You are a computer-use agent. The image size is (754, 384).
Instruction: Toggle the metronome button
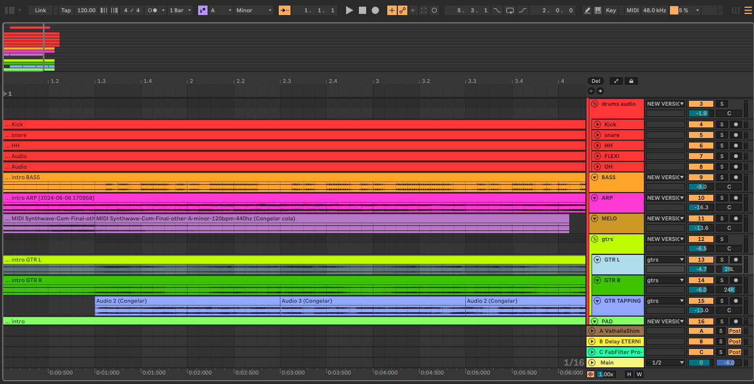[152, 10]
